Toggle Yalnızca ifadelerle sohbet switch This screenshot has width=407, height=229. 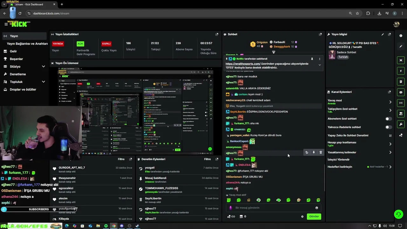[388, 127]
